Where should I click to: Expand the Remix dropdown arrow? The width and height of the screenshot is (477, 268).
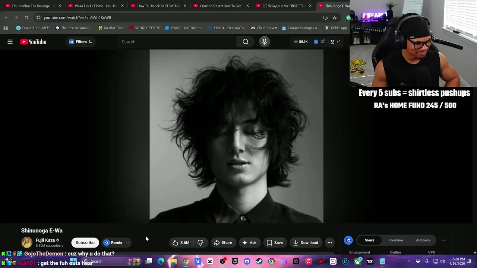click(127, 243)
